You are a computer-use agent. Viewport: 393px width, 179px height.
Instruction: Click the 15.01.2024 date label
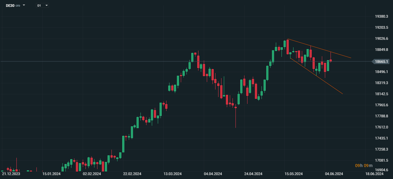pyautogui.click(x=51, y=174)
